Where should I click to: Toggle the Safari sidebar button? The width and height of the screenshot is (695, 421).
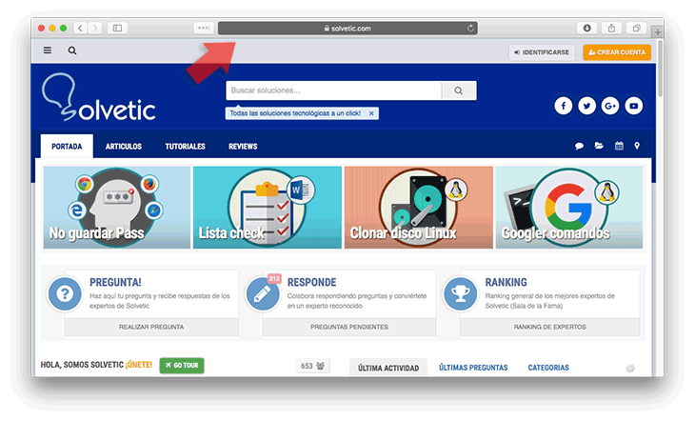point(117,28)
